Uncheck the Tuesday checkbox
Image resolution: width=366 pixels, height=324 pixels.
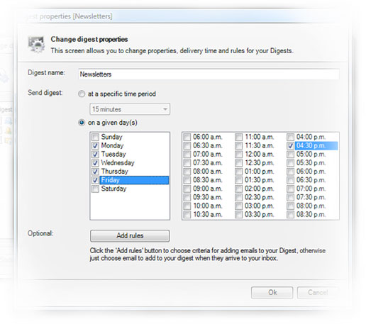tap(95, 155)
